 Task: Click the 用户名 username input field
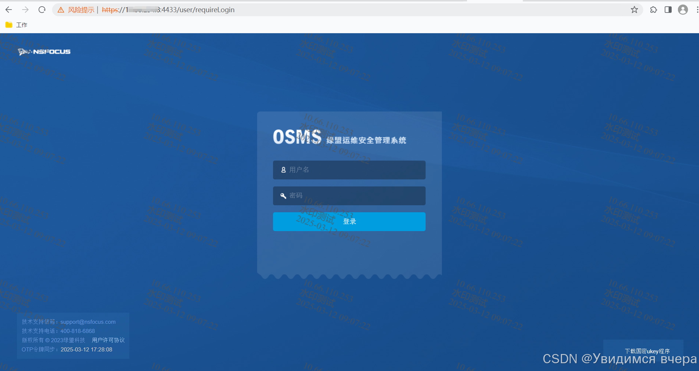(x=349, y=170)
